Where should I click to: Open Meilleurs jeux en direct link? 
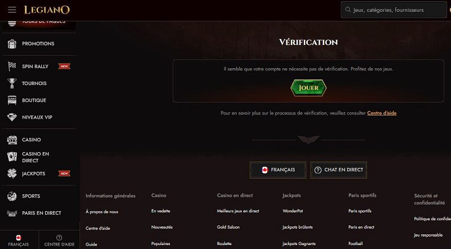tap(238, 211)
